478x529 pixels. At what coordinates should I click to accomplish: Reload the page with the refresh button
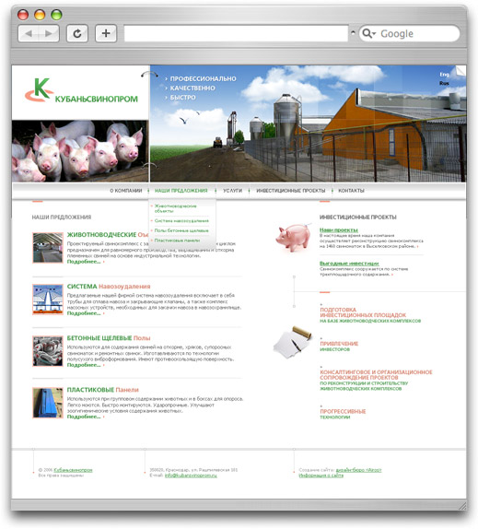pos(77,33)
